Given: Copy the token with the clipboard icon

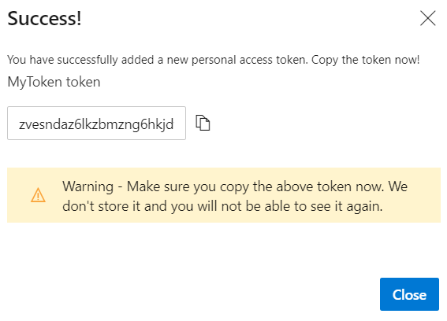Looking at the screenshot, I should 203,123.
